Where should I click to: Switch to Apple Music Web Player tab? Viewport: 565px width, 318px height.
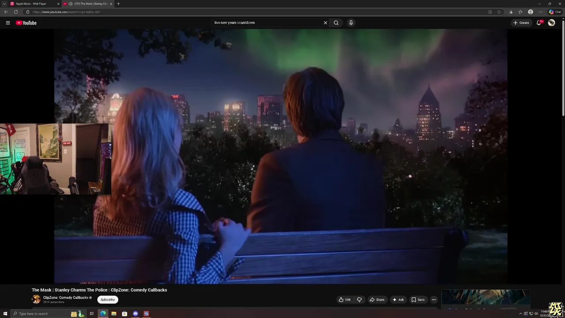pyautogui.click(x=34, y=4)
